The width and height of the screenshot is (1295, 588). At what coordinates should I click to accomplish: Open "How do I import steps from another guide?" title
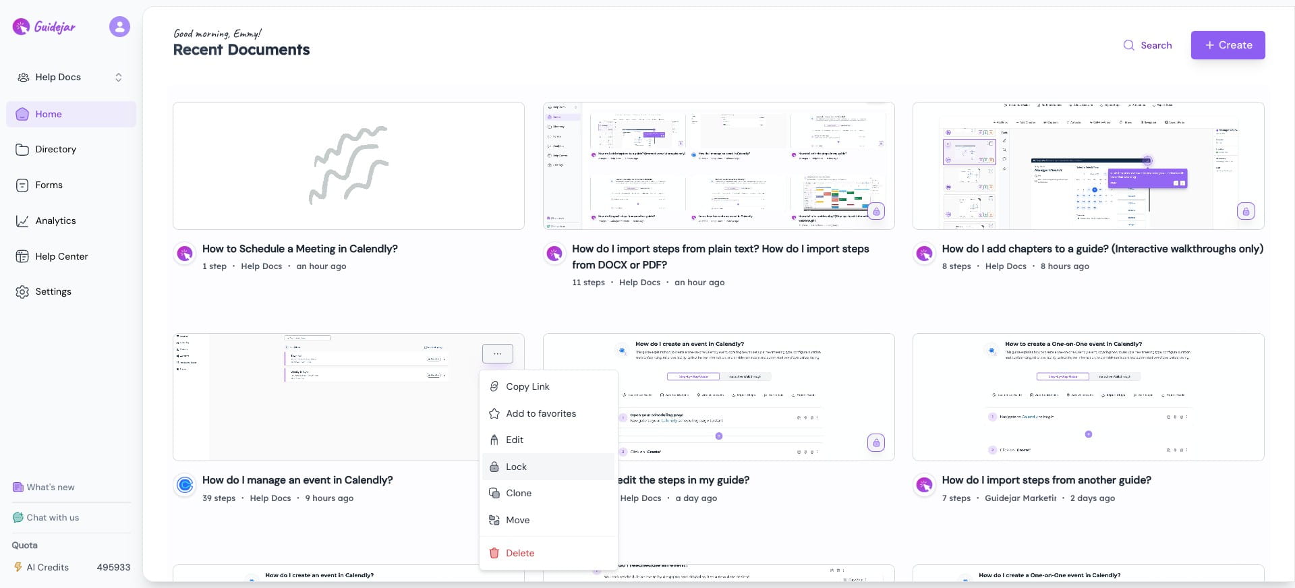coord(1047,480)
